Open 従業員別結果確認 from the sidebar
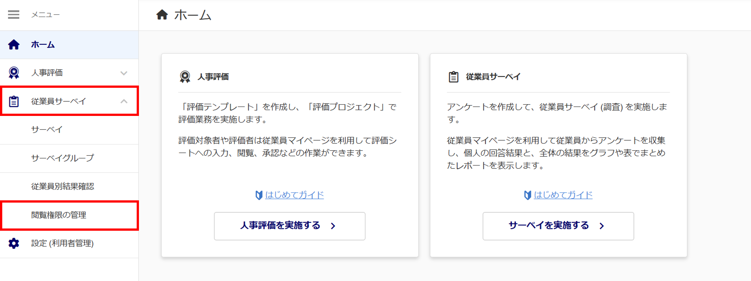751x281 pixels. click(62, 186)
